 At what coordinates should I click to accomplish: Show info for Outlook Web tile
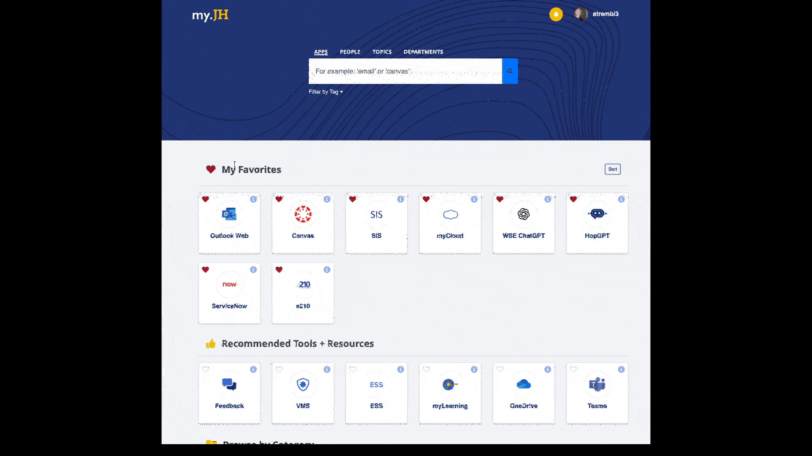coord(253,199)
